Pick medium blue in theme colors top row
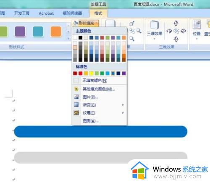Screen dimensions: 210x182 [x=97, y=38]
